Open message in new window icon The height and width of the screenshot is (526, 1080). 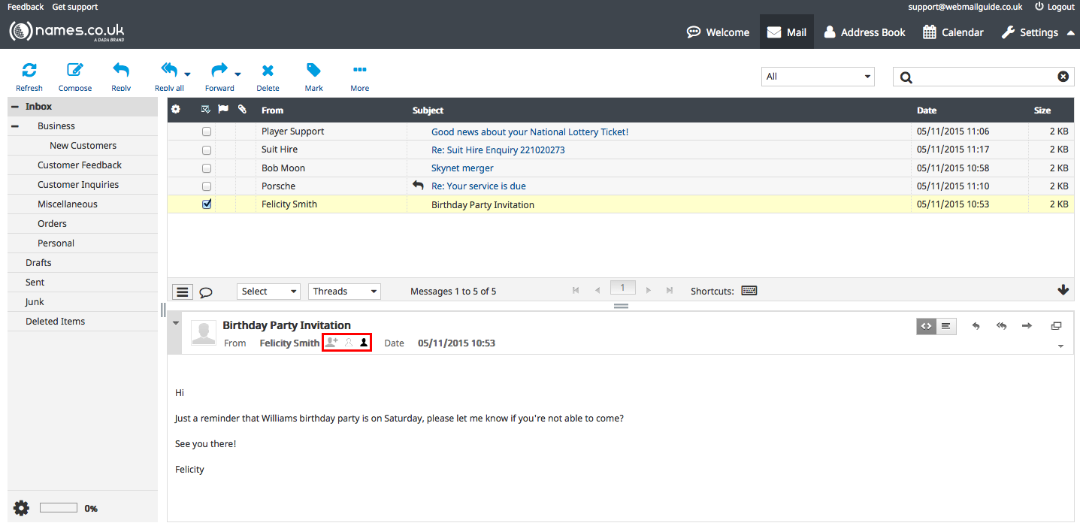[1056, 326]
